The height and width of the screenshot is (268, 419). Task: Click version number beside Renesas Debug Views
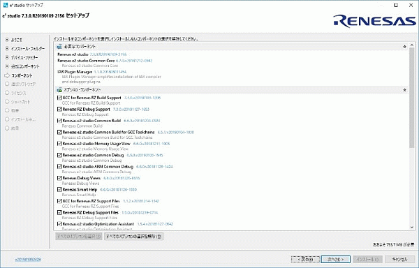pyautogui.click(x=122, y=178)
